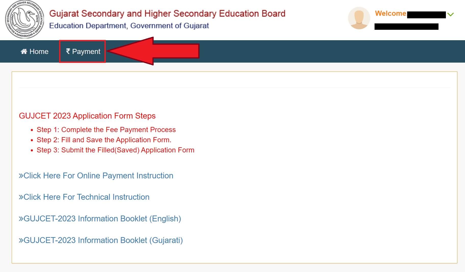Image resolution: width=465 pixels, height=272 pixels.
Task: Open the Online Payment Instruction link
Action: tap(96, 176)
